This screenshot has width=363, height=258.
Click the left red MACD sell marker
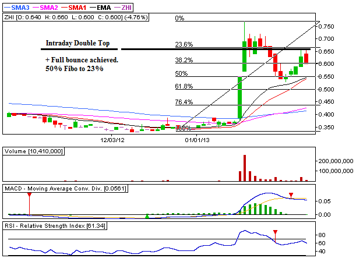pyautogui.click(x=29, y=195)
